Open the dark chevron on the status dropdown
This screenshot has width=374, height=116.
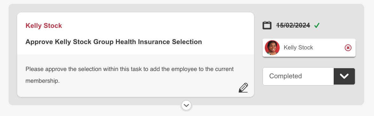(x=344, y=76)
